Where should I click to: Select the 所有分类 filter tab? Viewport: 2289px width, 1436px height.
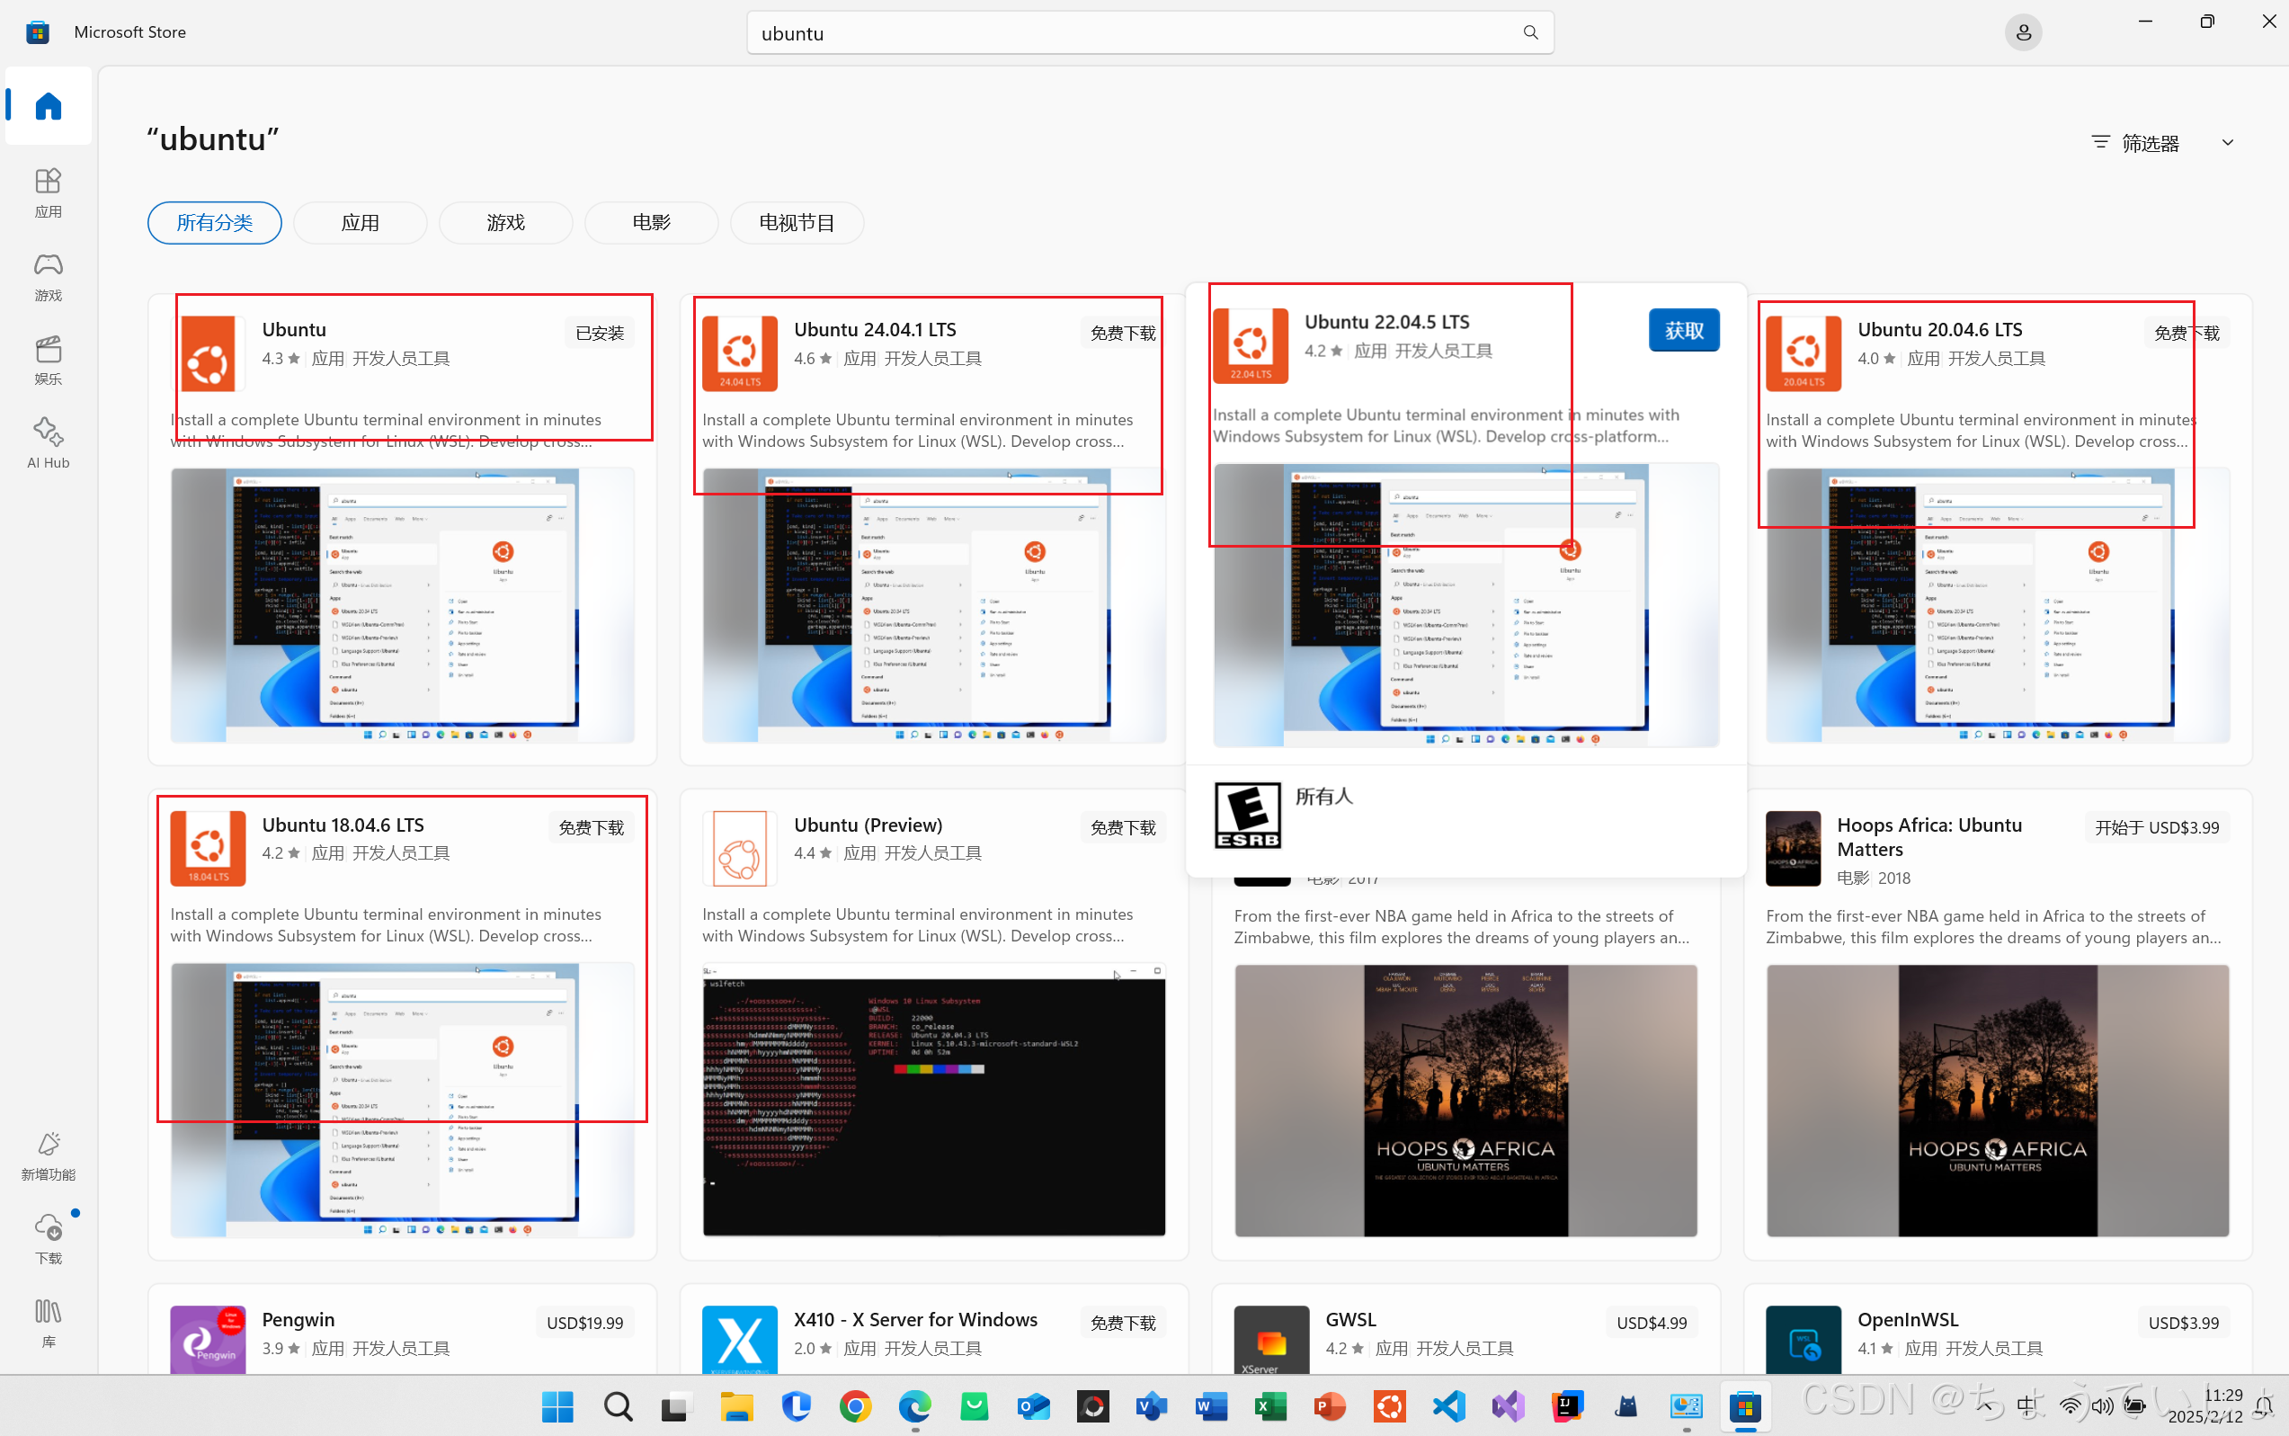pyautogui.click(x=215, y=222)
